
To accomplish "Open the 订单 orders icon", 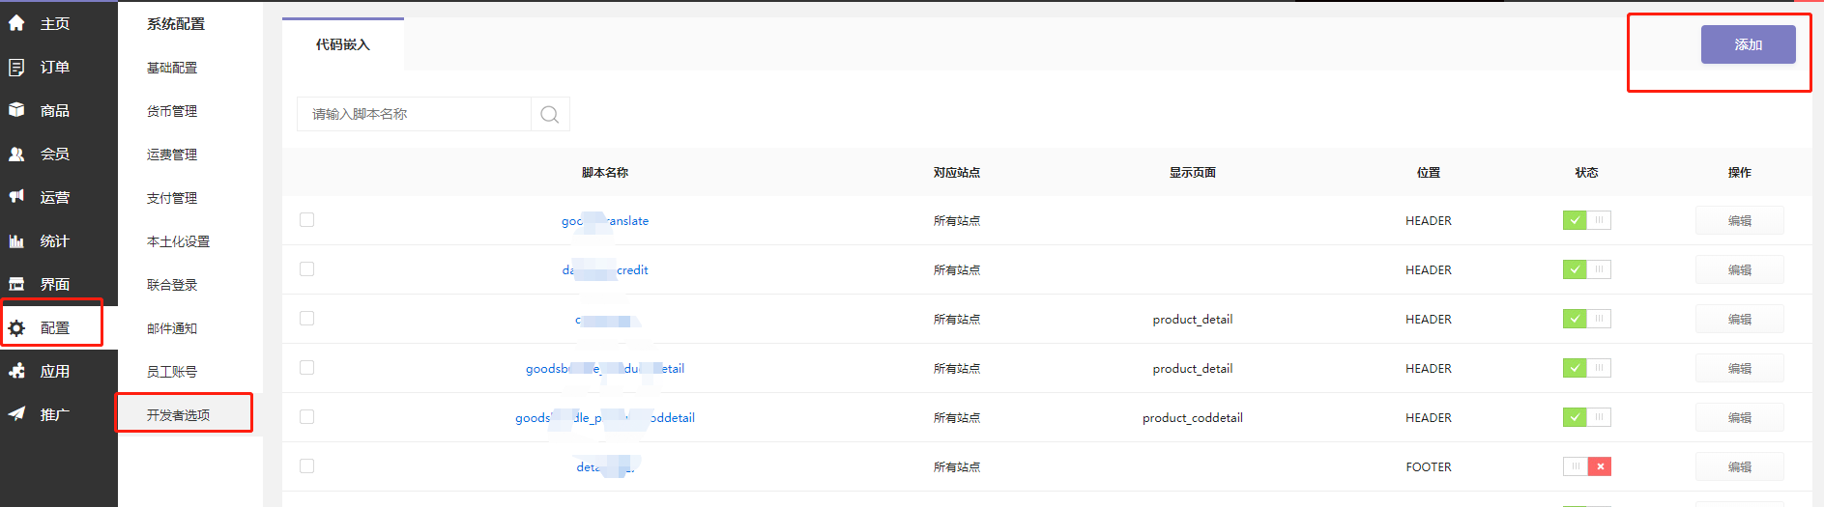I will coord(16,67).
